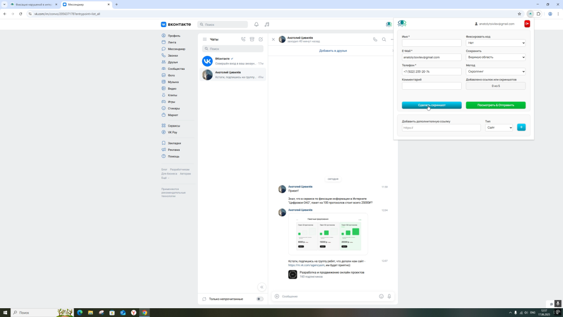563x317 pixels.
Task: Expand the 'Метод' dropdown
Action: (x=495, y=72)
